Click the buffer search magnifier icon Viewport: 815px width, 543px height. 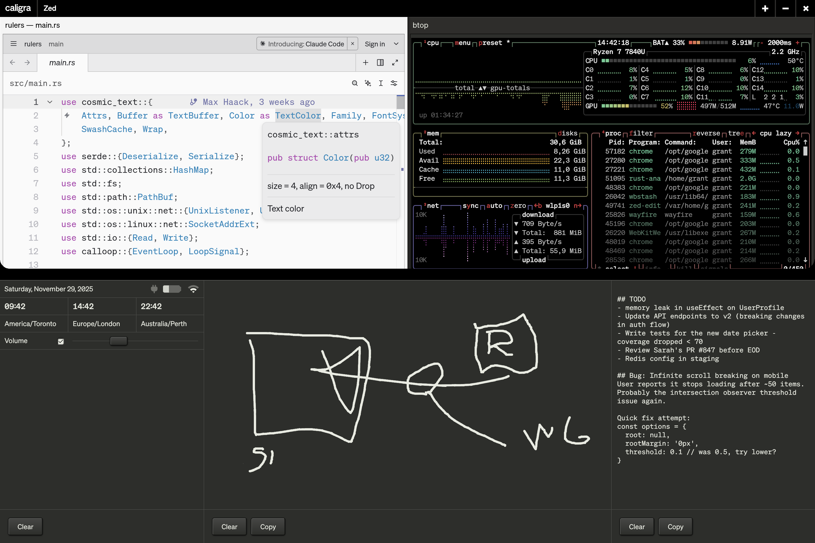[x=355, y=83]
